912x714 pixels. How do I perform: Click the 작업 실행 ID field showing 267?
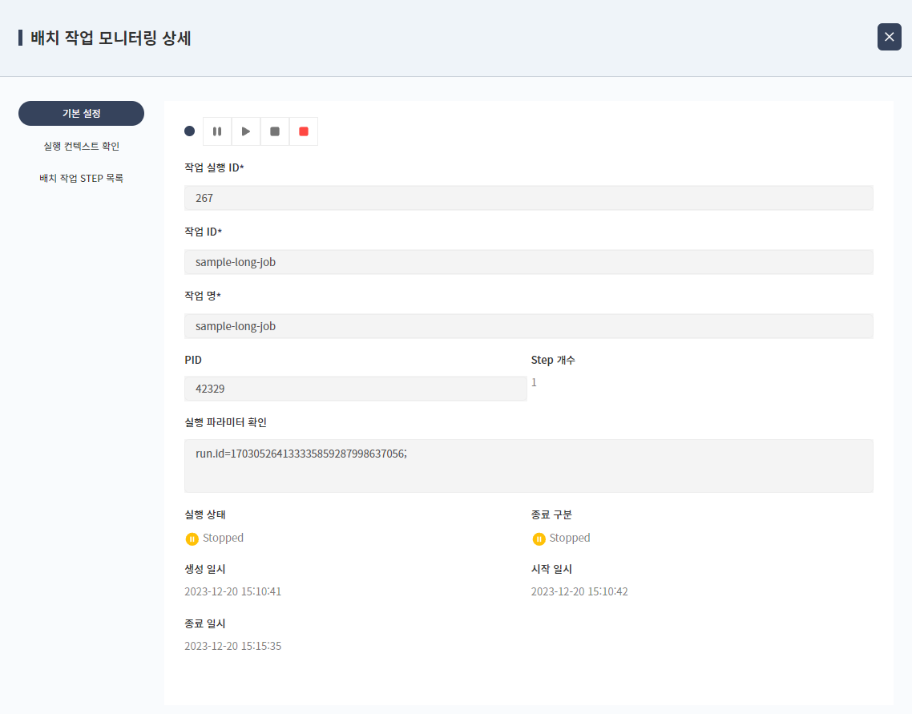[528, 198]
